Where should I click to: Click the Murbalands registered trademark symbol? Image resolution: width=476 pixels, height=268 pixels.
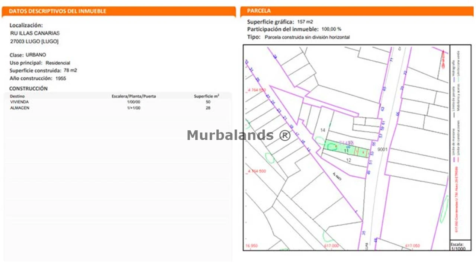coord(284,135)
